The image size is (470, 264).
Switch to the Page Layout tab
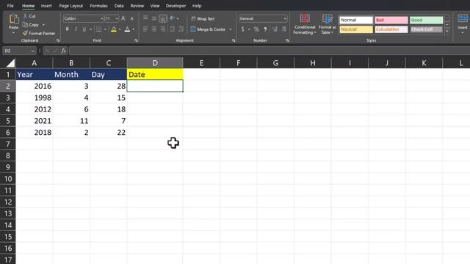tap(70, 6)
